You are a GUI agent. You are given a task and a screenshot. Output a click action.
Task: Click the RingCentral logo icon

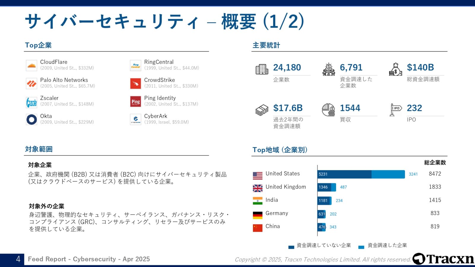[x=136, y=65]
